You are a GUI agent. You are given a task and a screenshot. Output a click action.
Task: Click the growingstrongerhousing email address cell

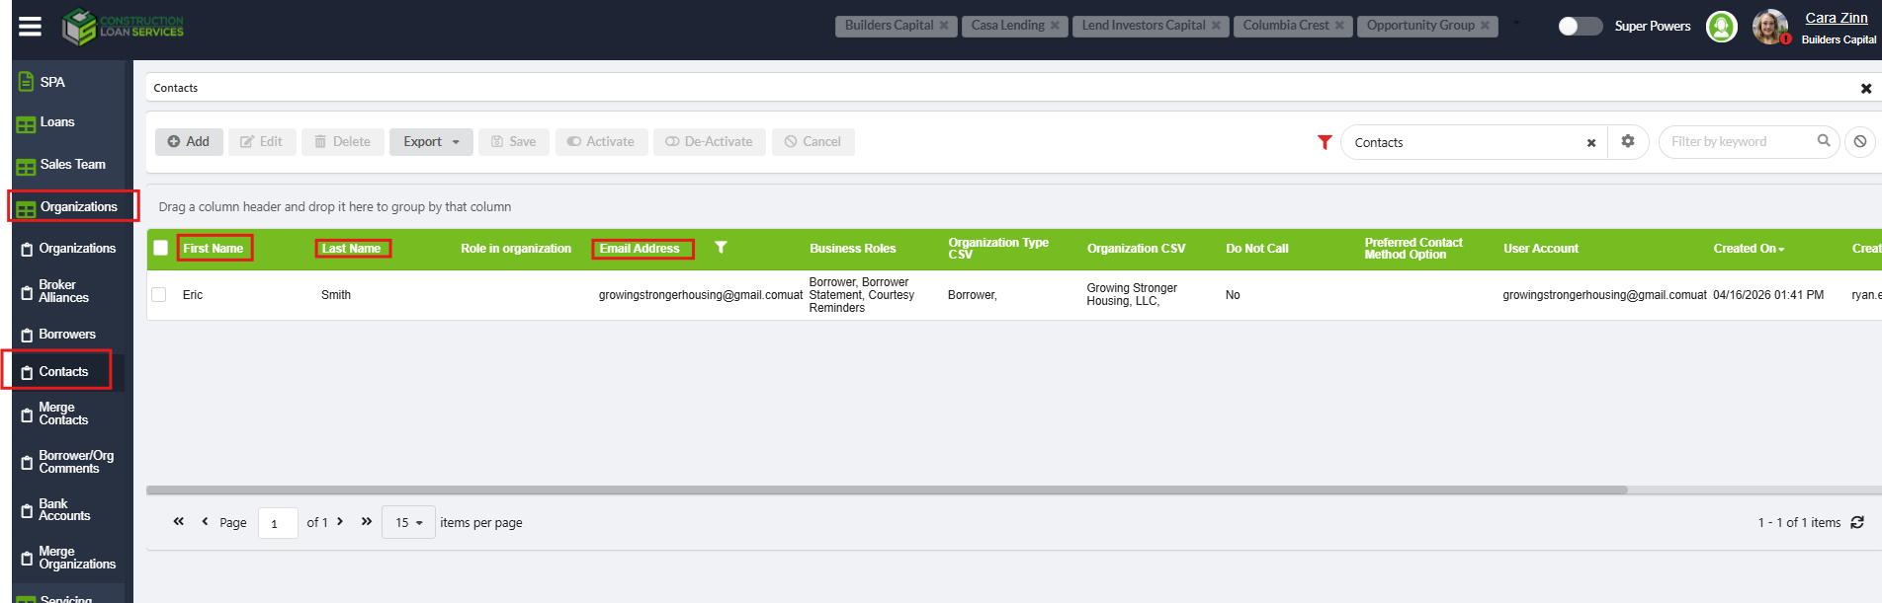[x=701, y=295]
